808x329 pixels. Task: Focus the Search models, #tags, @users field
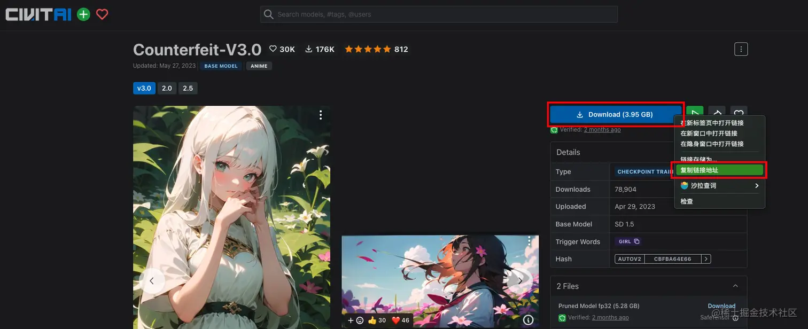point(439,14)
